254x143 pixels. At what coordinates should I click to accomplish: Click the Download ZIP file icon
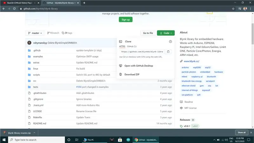121,74
